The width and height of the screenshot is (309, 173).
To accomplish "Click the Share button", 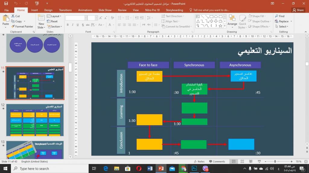I will (x=298, y=10).
